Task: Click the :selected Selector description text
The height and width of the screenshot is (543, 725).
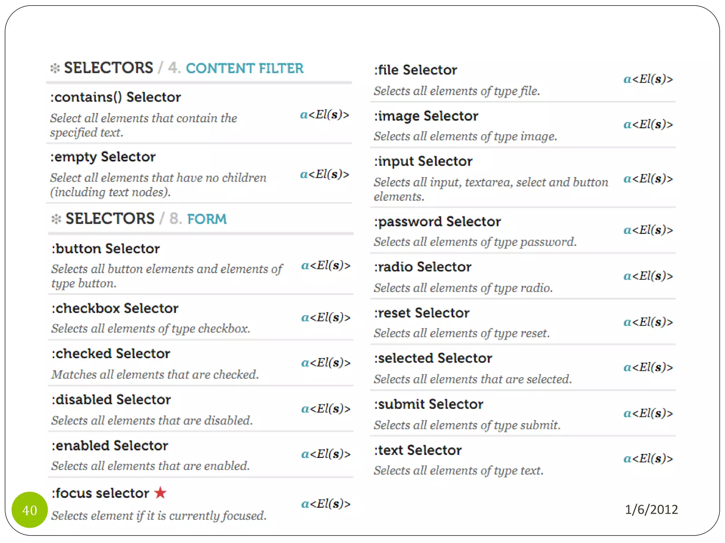Action: [473, 379]
